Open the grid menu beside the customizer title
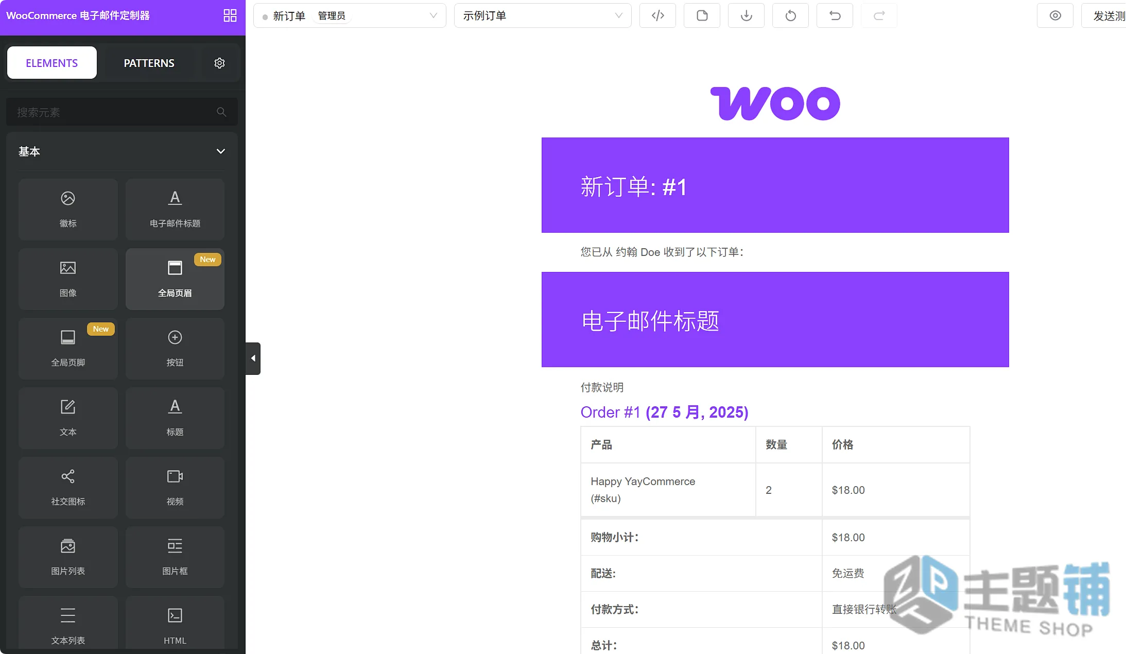This screenshot has height=654, width=1126. click(230, 15)
